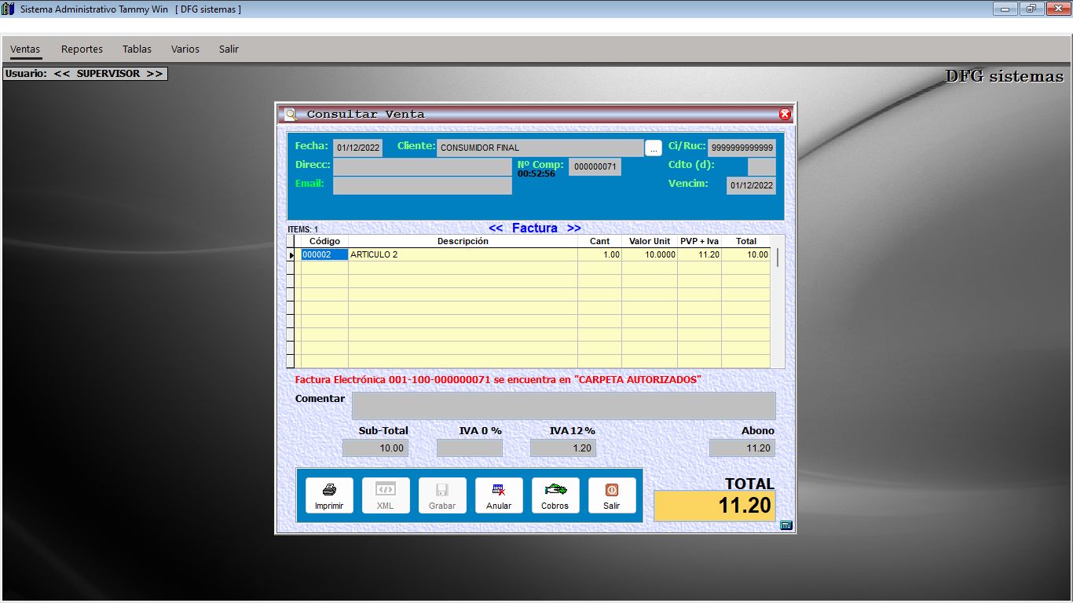Click the Ci/Ruc number field
The width and height of the screenshot is (1073, 603).
(742, 148)
